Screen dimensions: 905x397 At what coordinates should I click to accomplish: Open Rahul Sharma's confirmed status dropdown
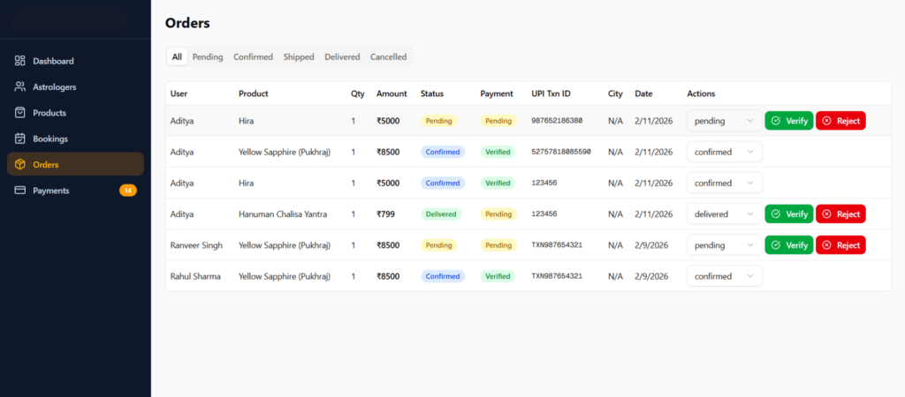724,276
